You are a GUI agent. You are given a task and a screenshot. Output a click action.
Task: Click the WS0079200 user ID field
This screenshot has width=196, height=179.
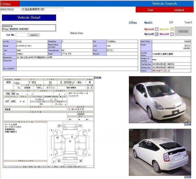pos(10,10)
